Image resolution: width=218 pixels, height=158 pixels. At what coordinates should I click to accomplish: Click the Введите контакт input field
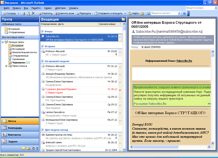164,13
